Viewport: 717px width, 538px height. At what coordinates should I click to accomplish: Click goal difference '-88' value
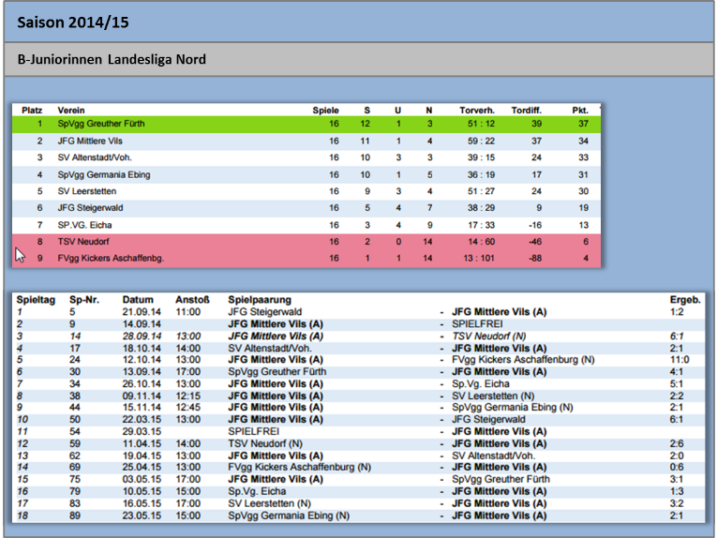click(x=535, y=259)
